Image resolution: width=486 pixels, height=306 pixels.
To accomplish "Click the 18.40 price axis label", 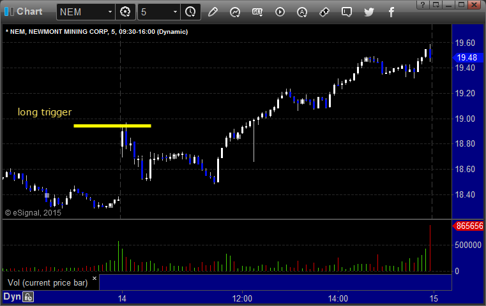I will coord(465,194).
